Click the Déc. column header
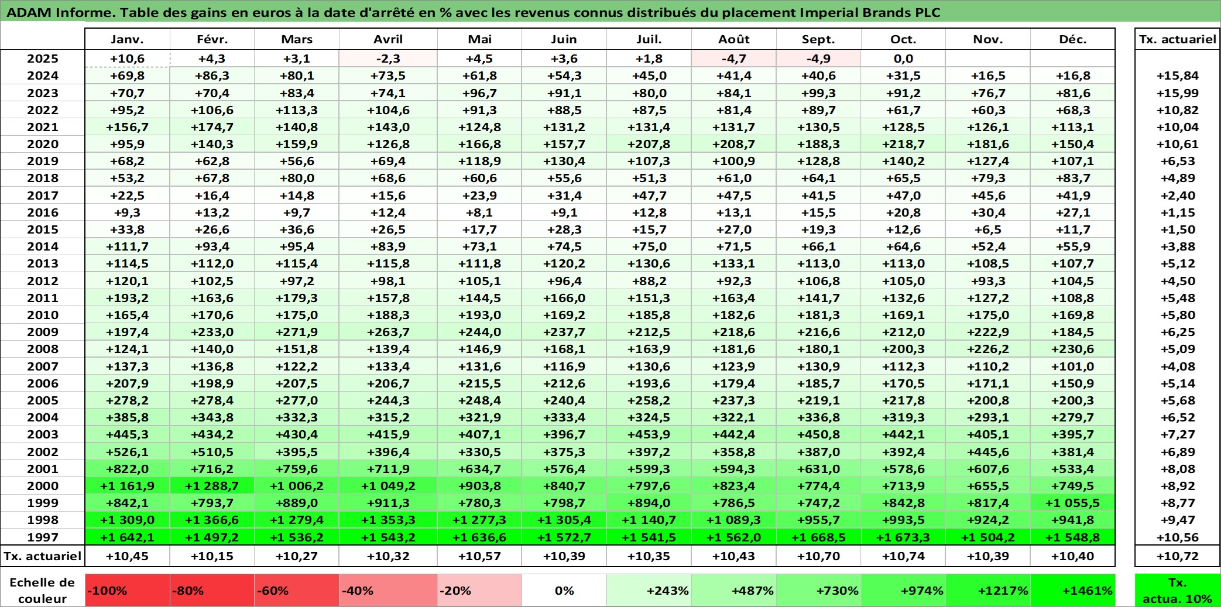Viewport: 1221px width, 607px height. [1072, 39]
